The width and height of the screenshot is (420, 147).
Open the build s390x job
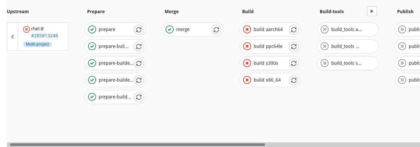[x=266, y=63]
